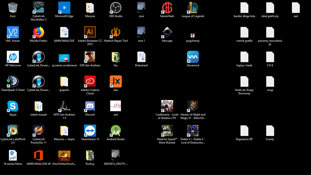Select the bardzo długa lista file
The height and width of the screenshot is (175, 311).
[244, 8]
